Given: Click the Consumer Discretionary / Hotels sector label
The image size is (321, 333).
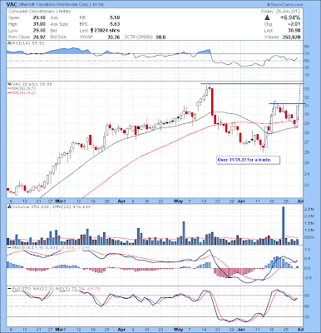Looking at the screenshot, I should point(40,12).
